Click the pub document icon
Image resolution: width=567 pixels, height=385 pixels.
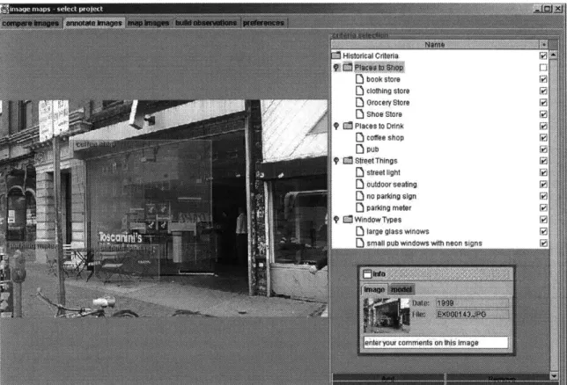(359, 149)
